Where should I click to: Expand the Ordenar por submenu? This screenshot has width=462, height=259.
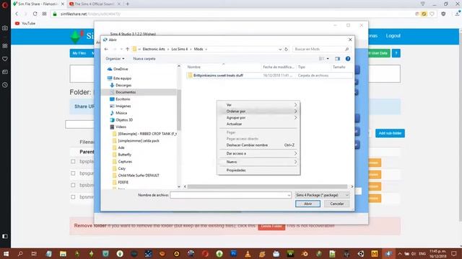pyautogui.click(x=258, y=112)
